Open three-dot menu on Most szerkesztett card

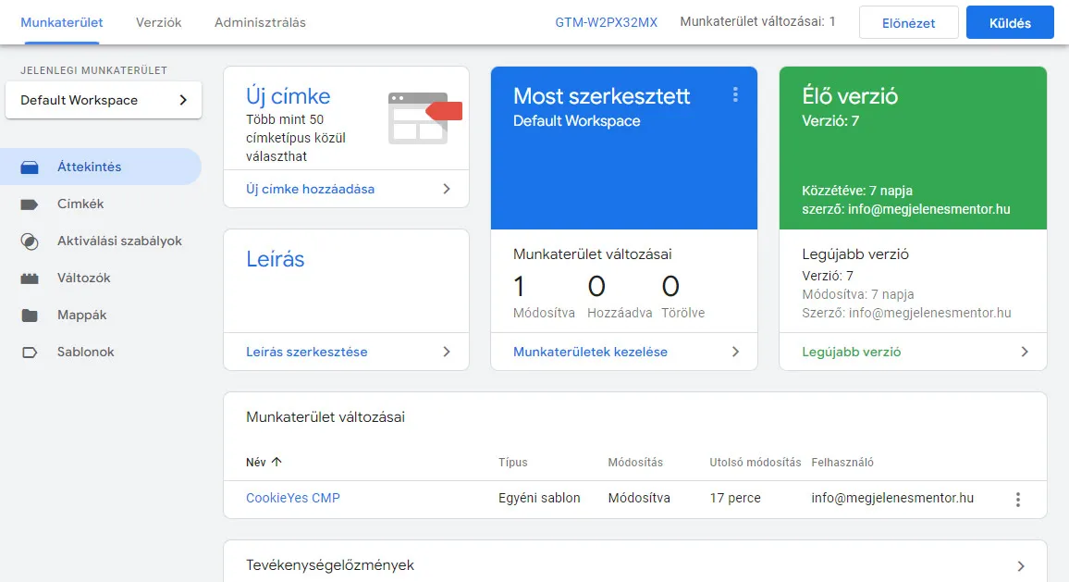pyautogui.click(x=735, y=94)
